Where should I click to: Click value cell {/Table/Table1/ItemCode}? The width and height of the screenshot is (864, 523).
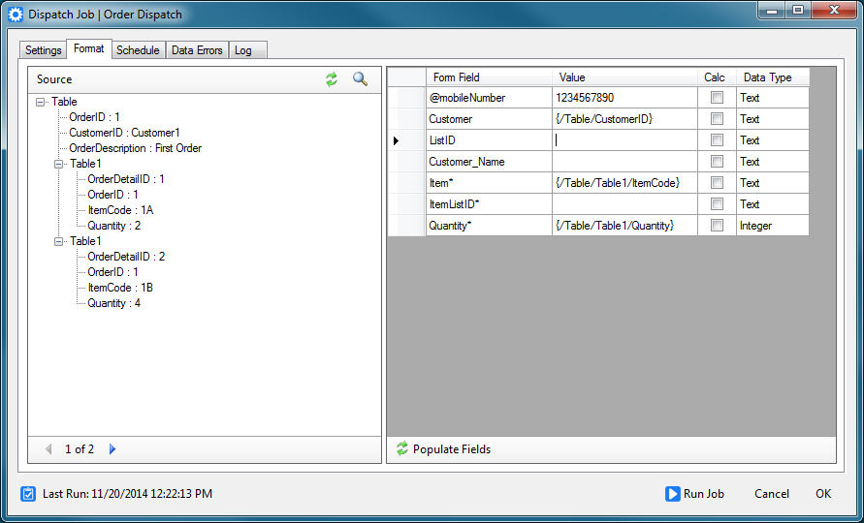[624, 183]
